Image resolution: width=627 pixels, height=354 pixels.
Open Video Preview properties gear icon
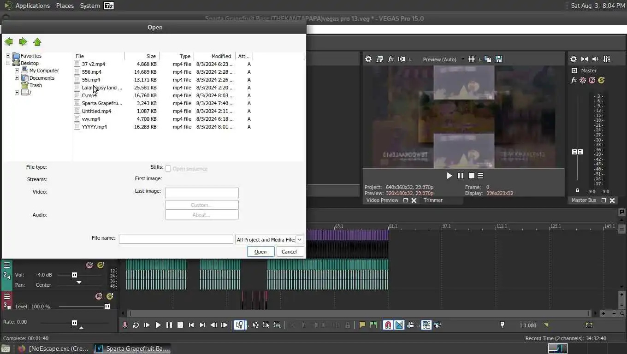pos(368,59)
